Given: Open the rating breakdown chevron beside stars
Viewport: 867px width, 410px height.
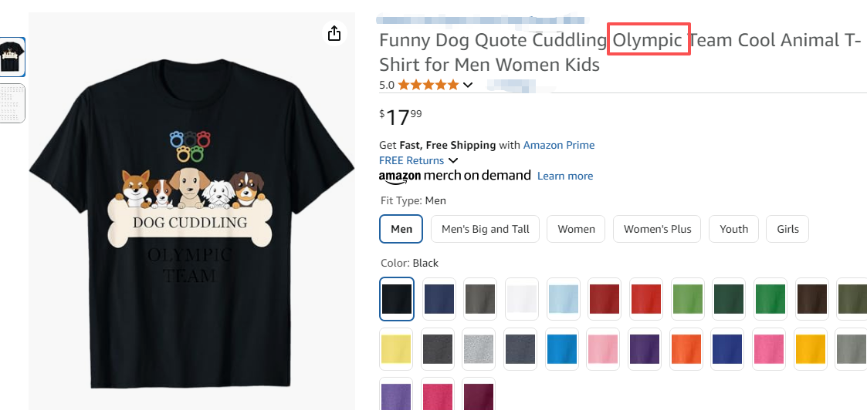Looking at the screenshot, I should click(x=468, y=85).
